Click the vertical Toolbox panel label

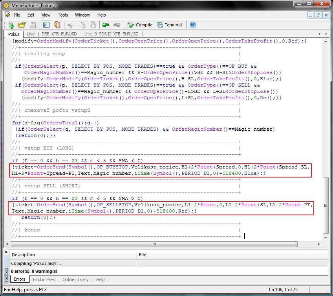pyautogui.click(x=6, y=276)
